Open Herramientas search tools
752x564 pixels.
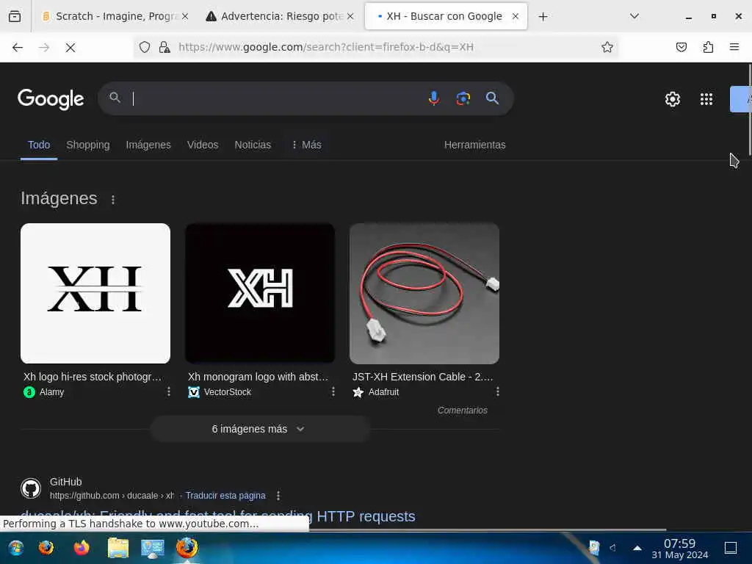475,145
